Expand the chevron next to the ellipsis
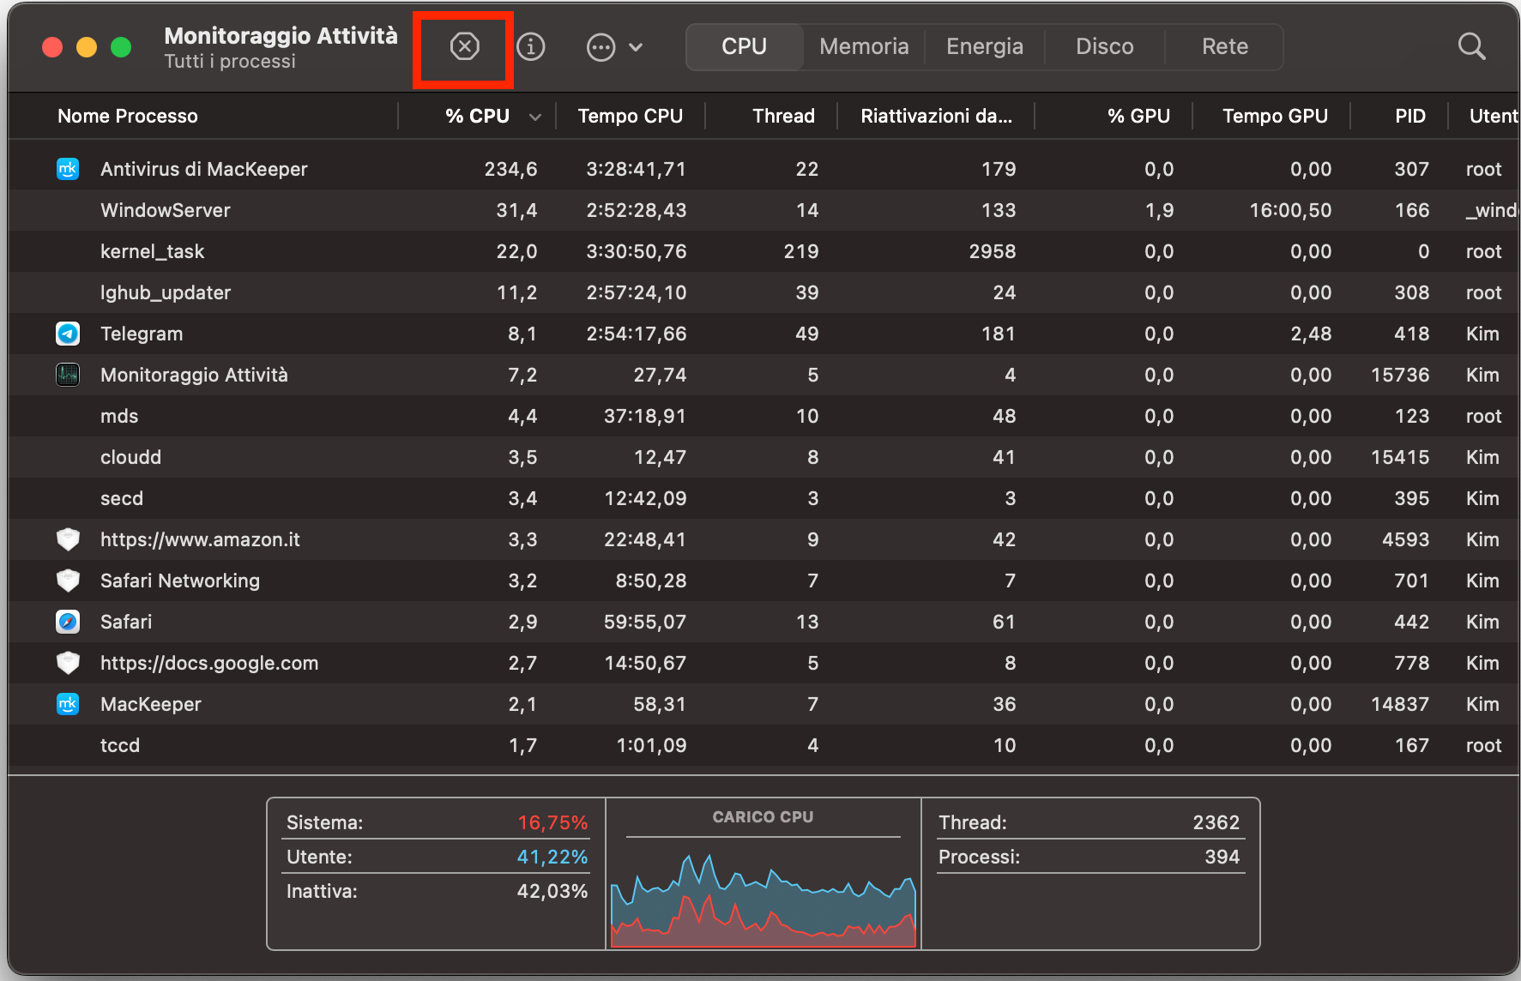Viewport: 1521px width, 981px height. click(x=636, y=47)
